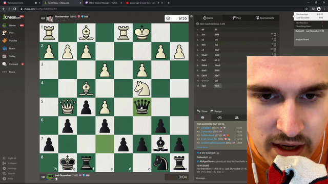Open lordAlfredPennyworth's profile link
The image size is (328, 184).
pyautogui.click(x=213, y=143)
